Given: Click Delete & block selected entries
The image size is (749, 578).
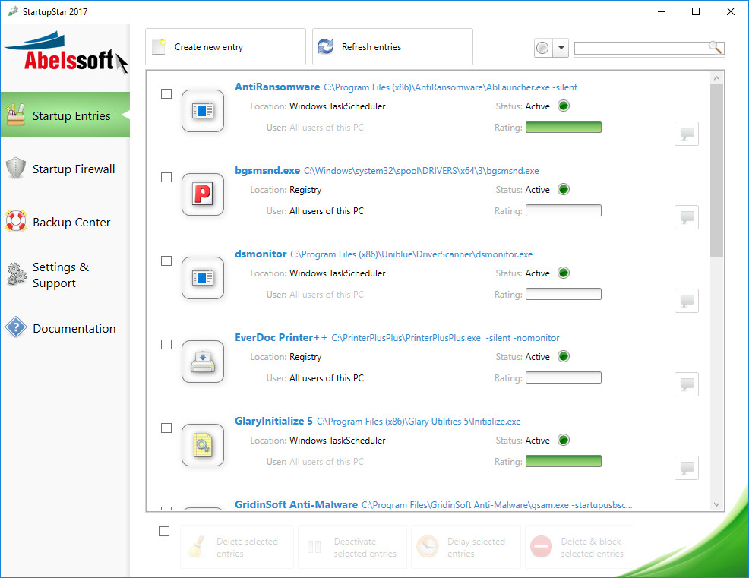Looking at the screenshot, I should (x=580, y=547).
